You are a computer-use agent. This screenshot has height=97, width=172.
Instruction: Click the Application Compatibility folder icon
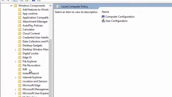pyautogui.click(x=20, y=18)
